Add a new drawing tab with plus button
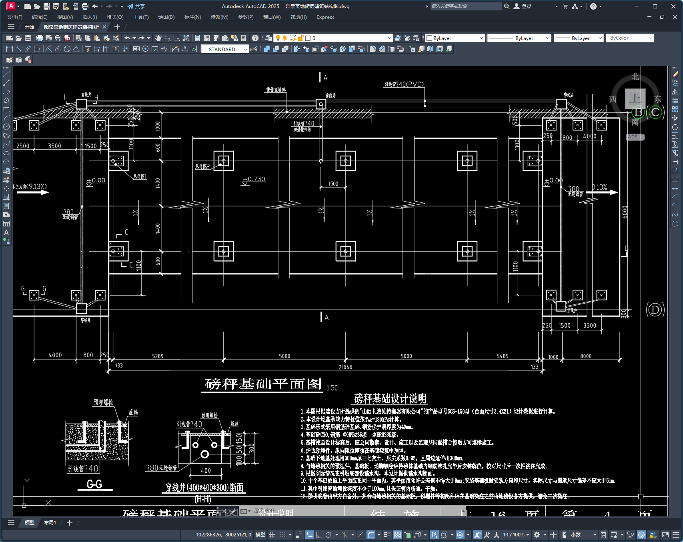The image size is (683, 542). tap(117, 27)
